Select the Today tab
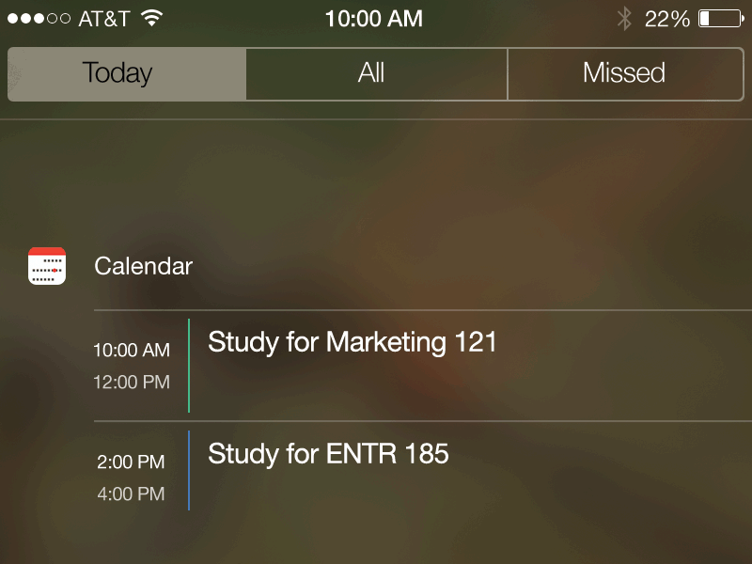Screen dimensions: 752x564 [126, 73]
